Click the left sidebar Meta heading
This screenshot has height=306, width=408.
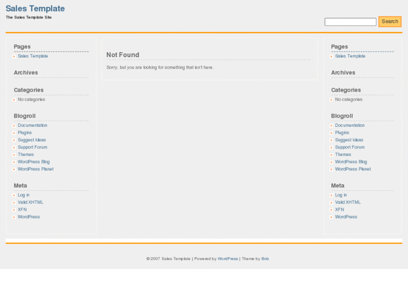click(20, 185)
